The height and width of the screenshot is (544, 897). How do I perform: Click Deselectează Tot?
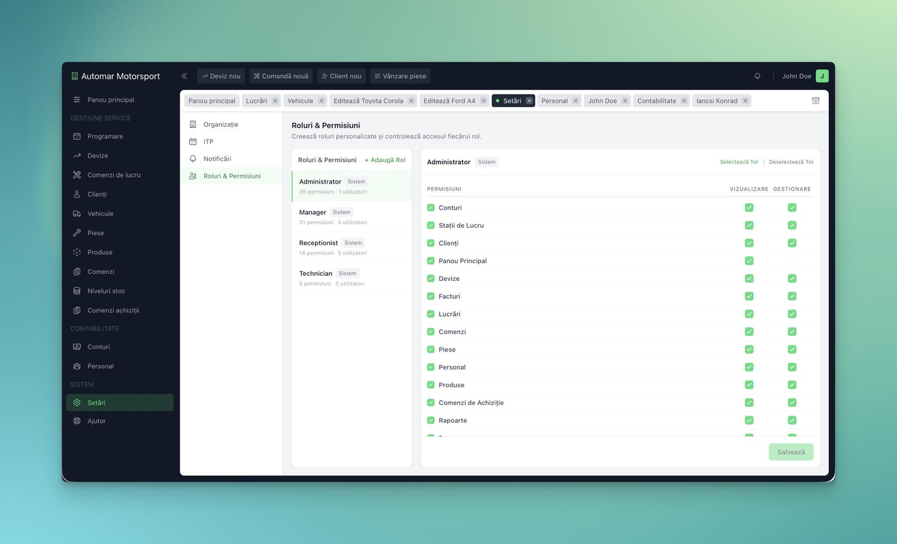pyautogui.click(x=791, y=162)
